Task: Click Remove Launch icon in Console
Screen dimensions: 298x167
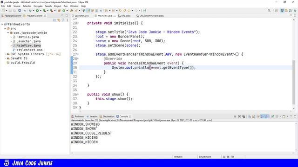Action: tap(239, 116)
